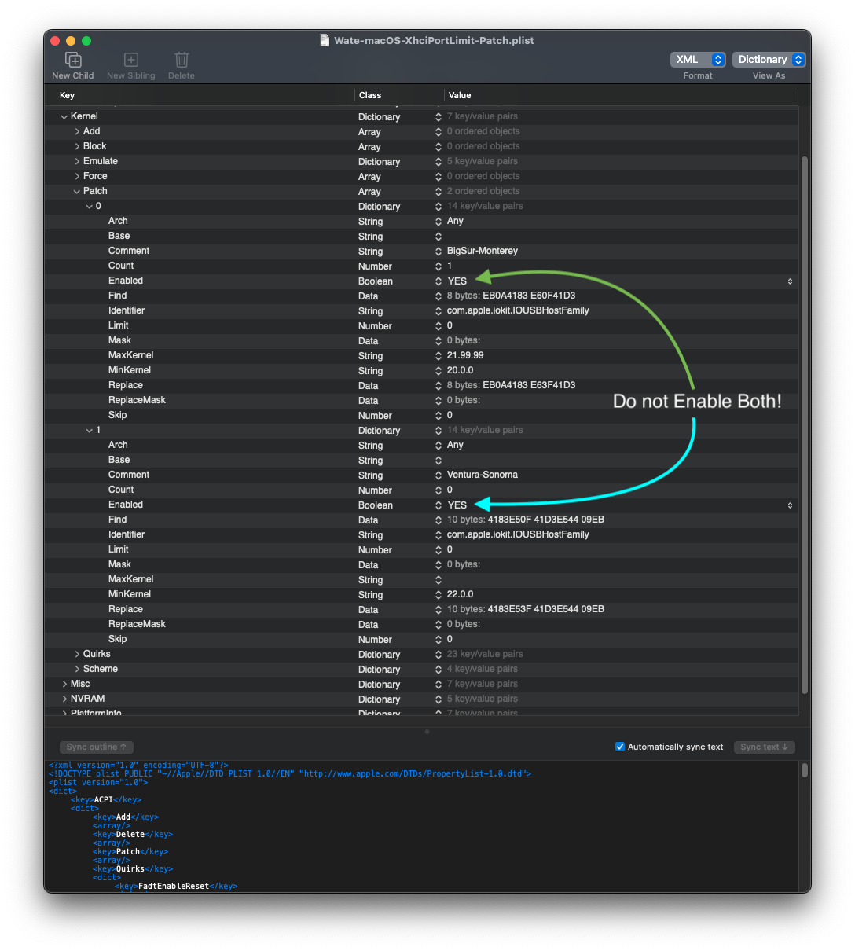The height and width of the screenshot is (951, 855).
Task: Click the stepper beside the Count value 1
Action: pos(438,266)
